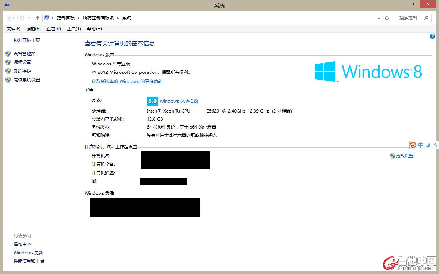Viewport: 439px width, 274px height.
Task: Toggle Sogou punctuation mode button
Action: [x=435, y=145]
